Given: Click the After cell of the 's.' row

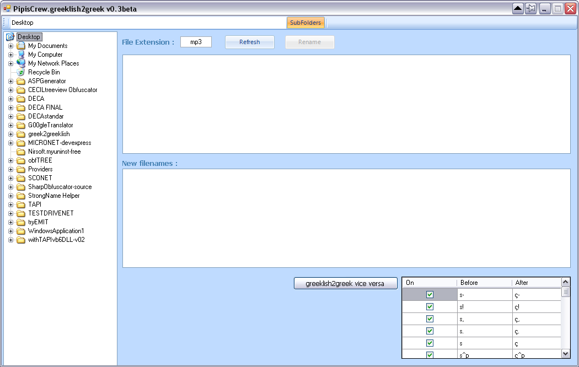Looking at the screenshot, I should tap(537, 331).
